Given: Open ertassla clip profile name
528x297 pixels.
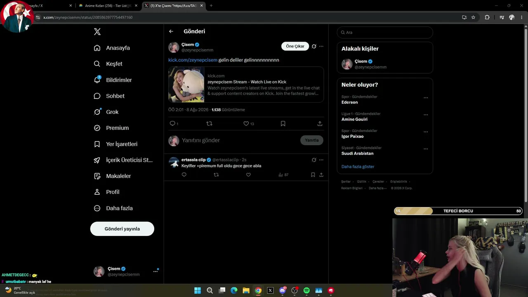Looking at the screenshot, I should pyautogui.click(x=193, y=160).
